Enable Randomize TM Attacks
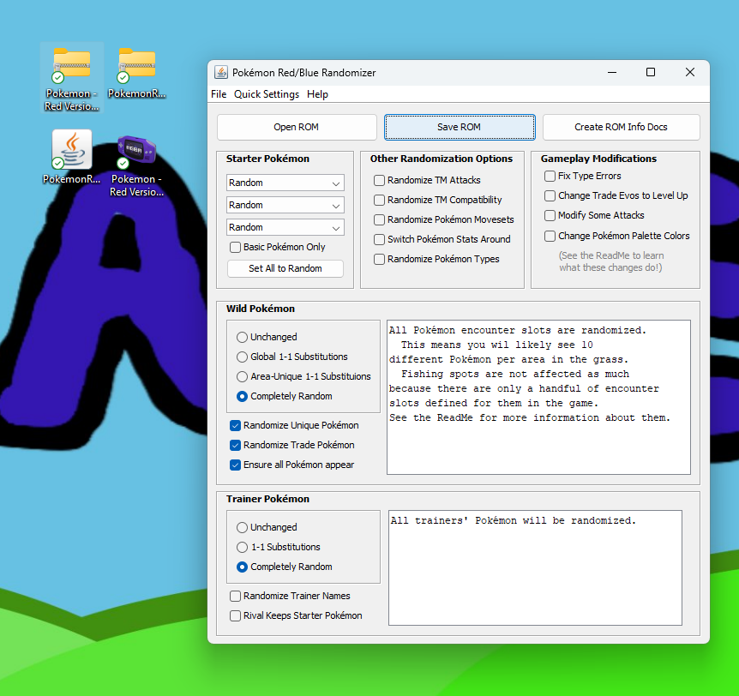Viewport: 739px width, 696px height. click(379, 180)
